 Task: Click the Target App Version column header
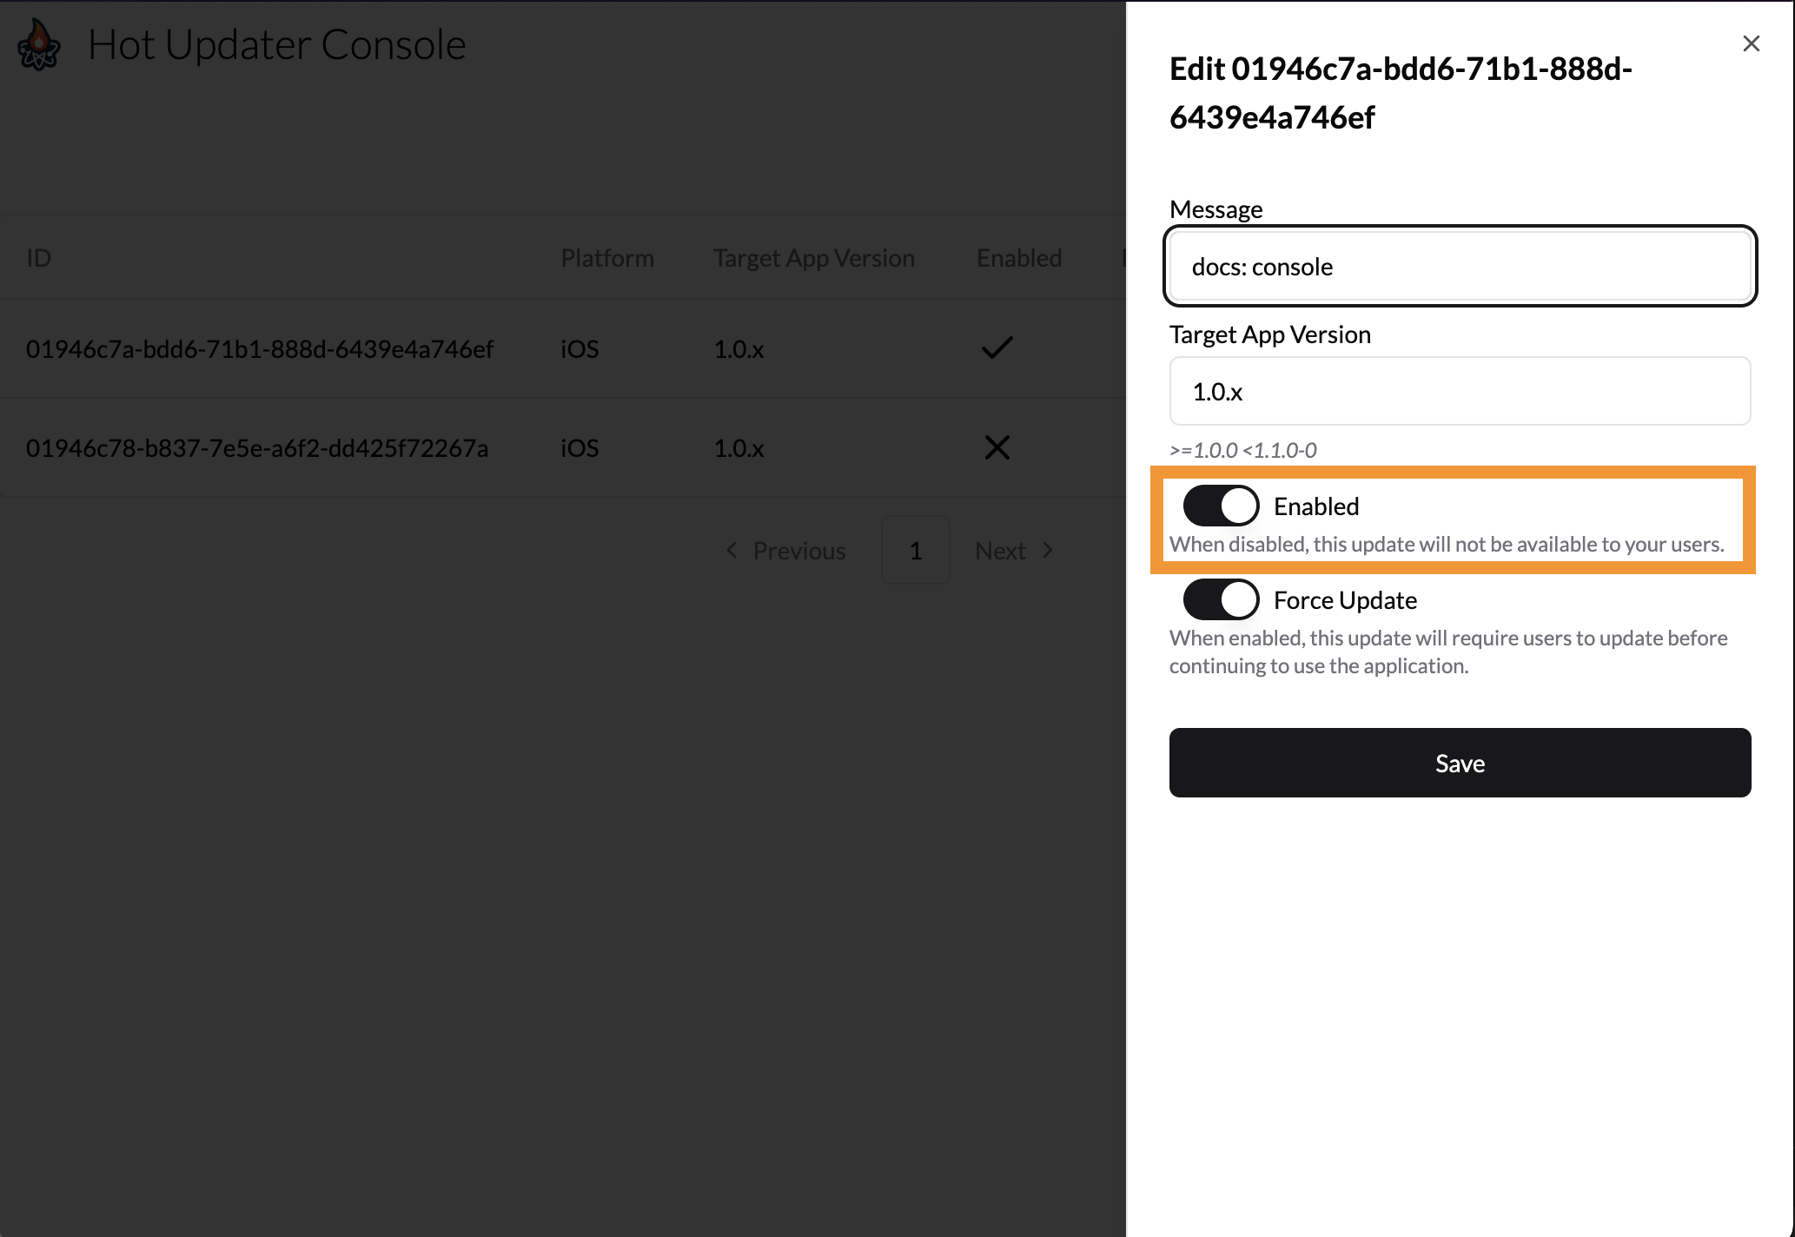click(813, 258)
